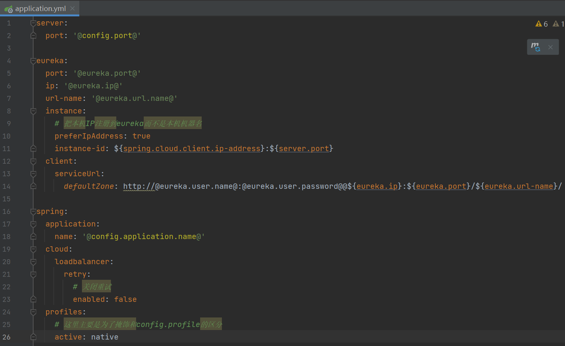Open the 6 warnings inspection indicator
This screenshot has width=565, height=346.
tap(541, 24)
